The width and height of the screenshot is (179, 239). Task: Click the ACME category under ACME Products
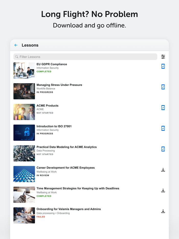tap(40, 109)
